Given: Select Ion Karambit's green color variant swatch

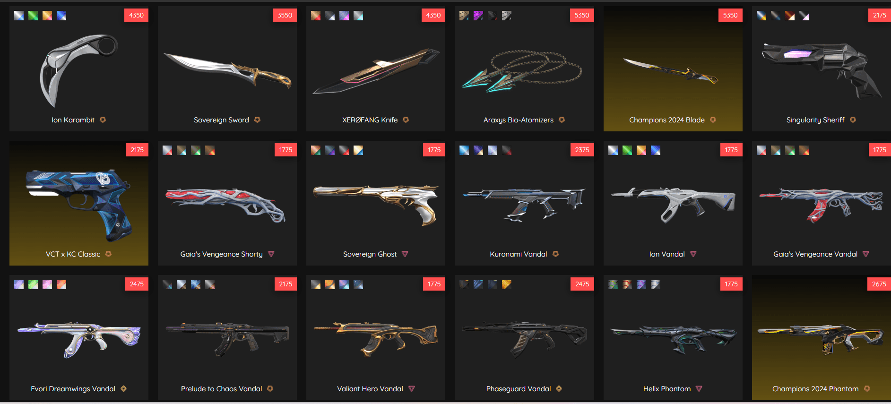Looking at the screenshot, I should click(33, 16).
